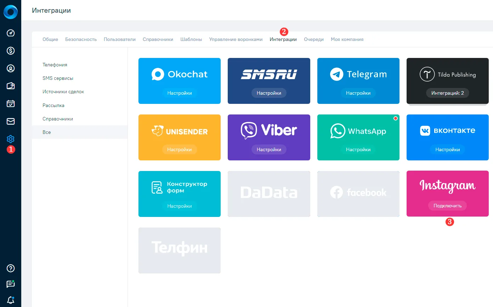Open Tilda Publishing Интеграций: 2 button

[x=448, y=93]
